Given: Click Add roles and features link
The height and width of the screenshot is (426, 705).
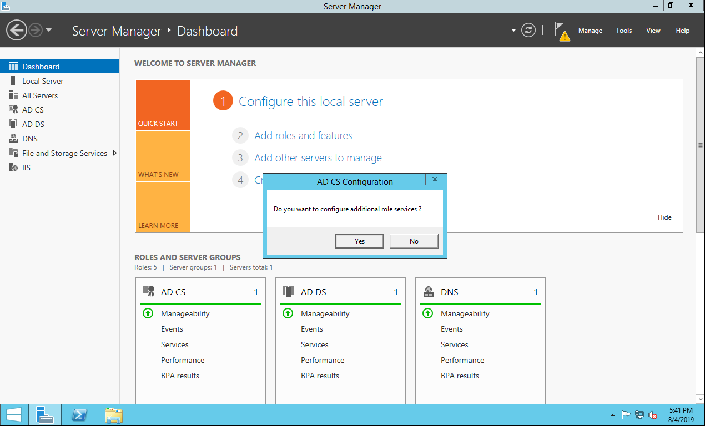Looking at the screenshot, I should coord(303,136).
